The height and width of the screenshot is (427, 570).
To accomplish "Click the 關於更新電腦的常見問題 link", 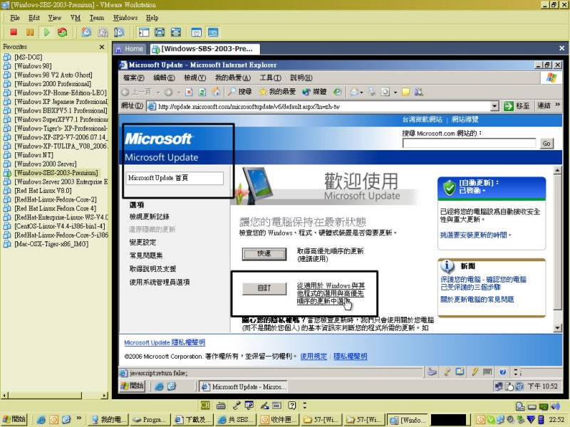I will [477, 299].
